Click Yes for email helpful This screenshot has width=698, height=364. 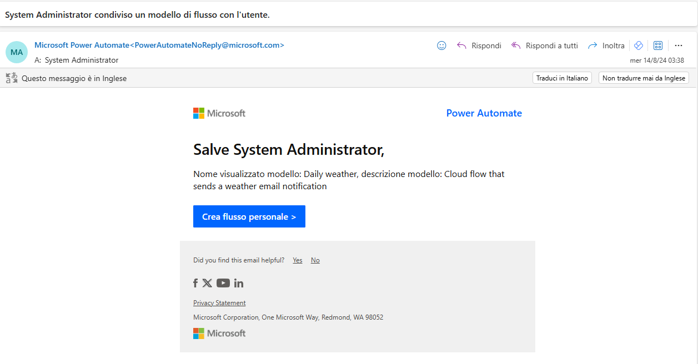pos(298,260)
